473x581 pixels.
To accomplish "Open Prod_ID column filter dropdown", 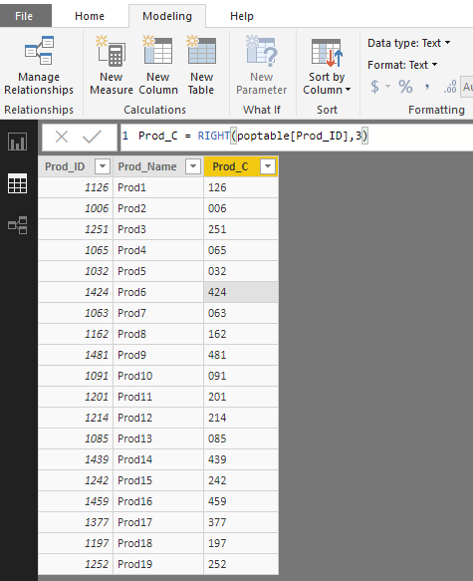I will pyautogui.click(x=103, y=166).
